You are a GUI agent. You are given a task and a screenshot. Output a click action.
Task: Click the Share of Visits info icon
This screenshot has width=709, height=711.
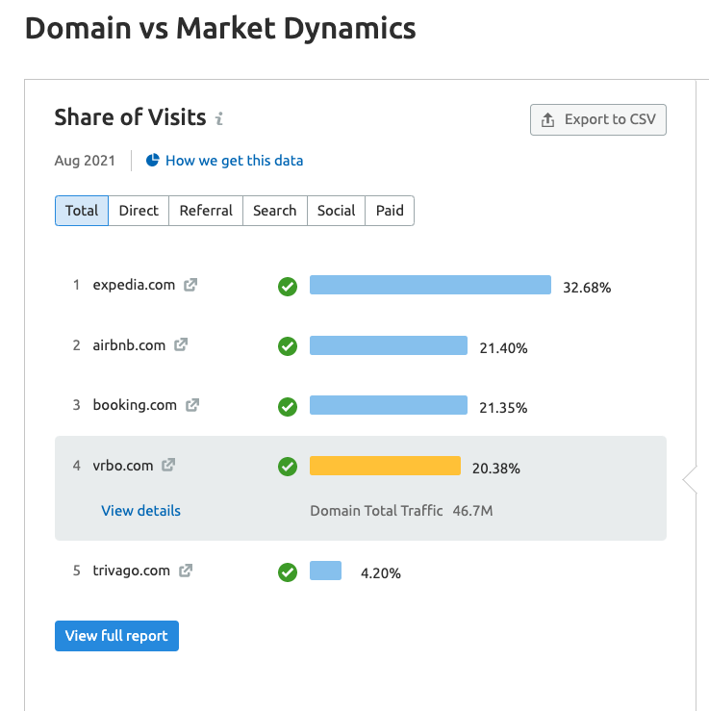pyautogui.click(x=219, y=118)
